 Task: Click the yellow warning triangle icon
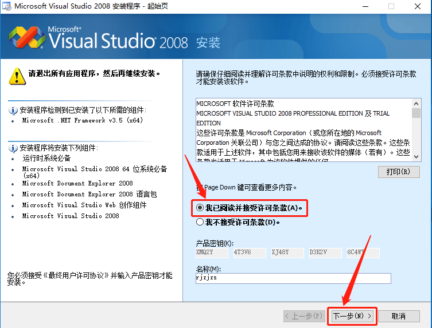(17, 76)
